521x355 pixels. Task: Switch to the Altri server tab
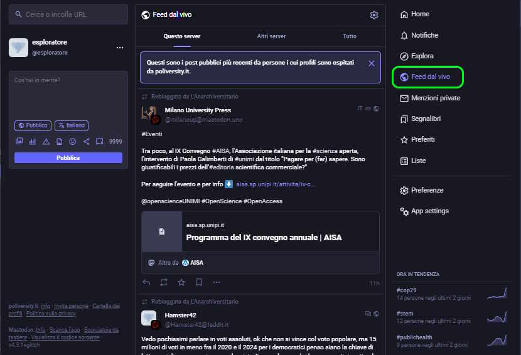tap(271, 36)
